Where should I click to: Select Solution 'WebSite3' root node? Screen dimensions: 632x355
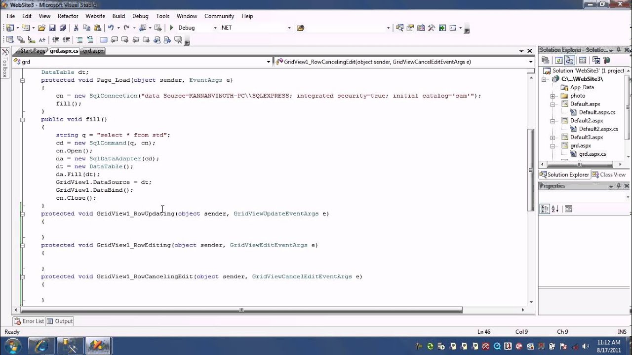click(x=589, y=71)
